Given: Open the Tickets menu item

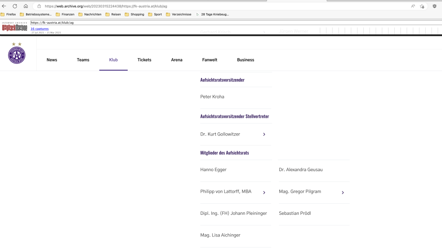Looking at the screenshot, I should click(144, 60).
